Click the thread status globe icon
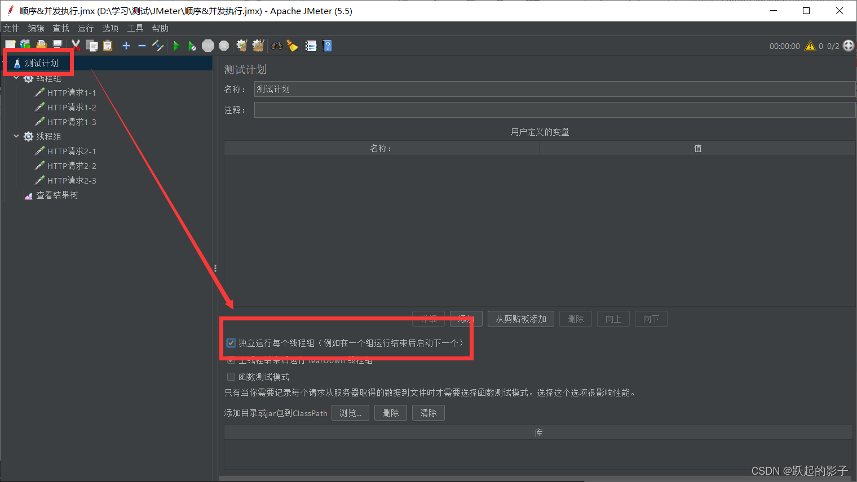Screen dimensions: 857x482 click(x=849, y=46)
